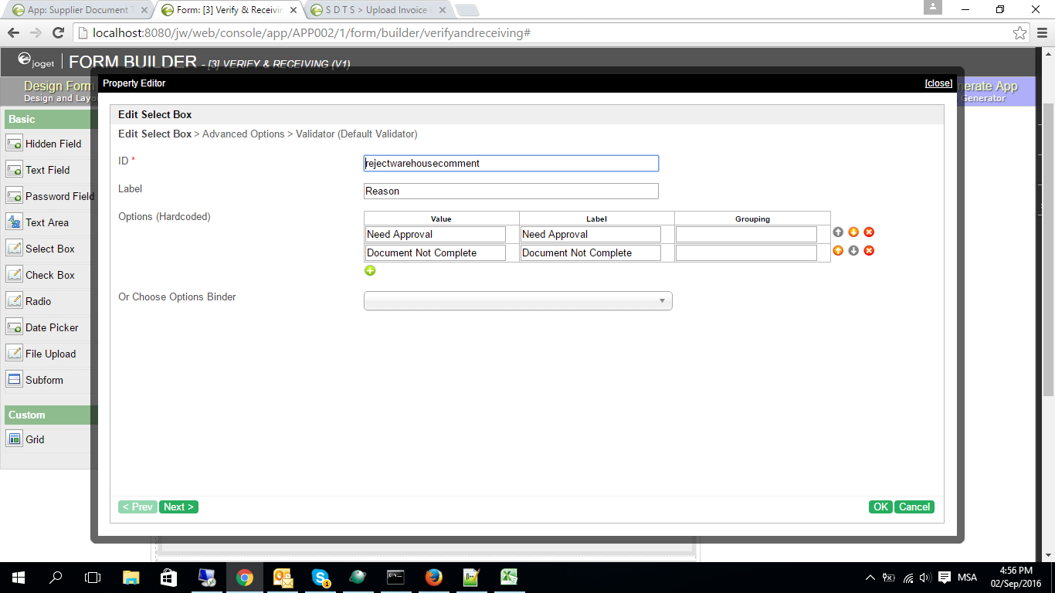The image size is (1055, 593).
Task: Click the ID input field
Action: click(x=511, y=164)
